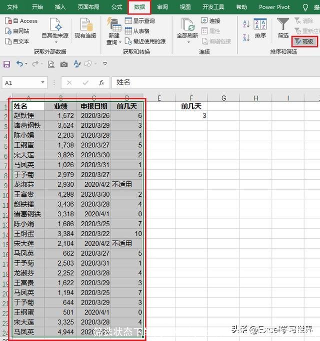
Task: Sort ascending A to Z
Action: click(x=246, y=24)
